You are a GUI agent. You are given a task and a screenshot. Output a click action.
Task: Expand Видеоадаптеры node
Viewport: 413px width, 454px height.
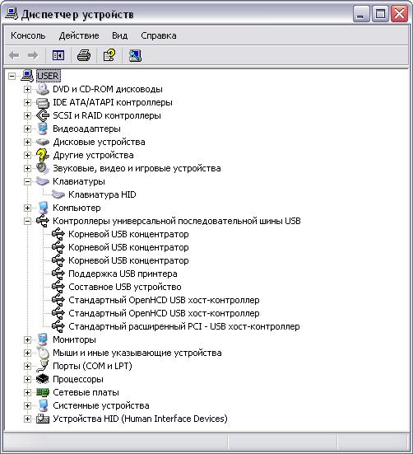(27, 129)
